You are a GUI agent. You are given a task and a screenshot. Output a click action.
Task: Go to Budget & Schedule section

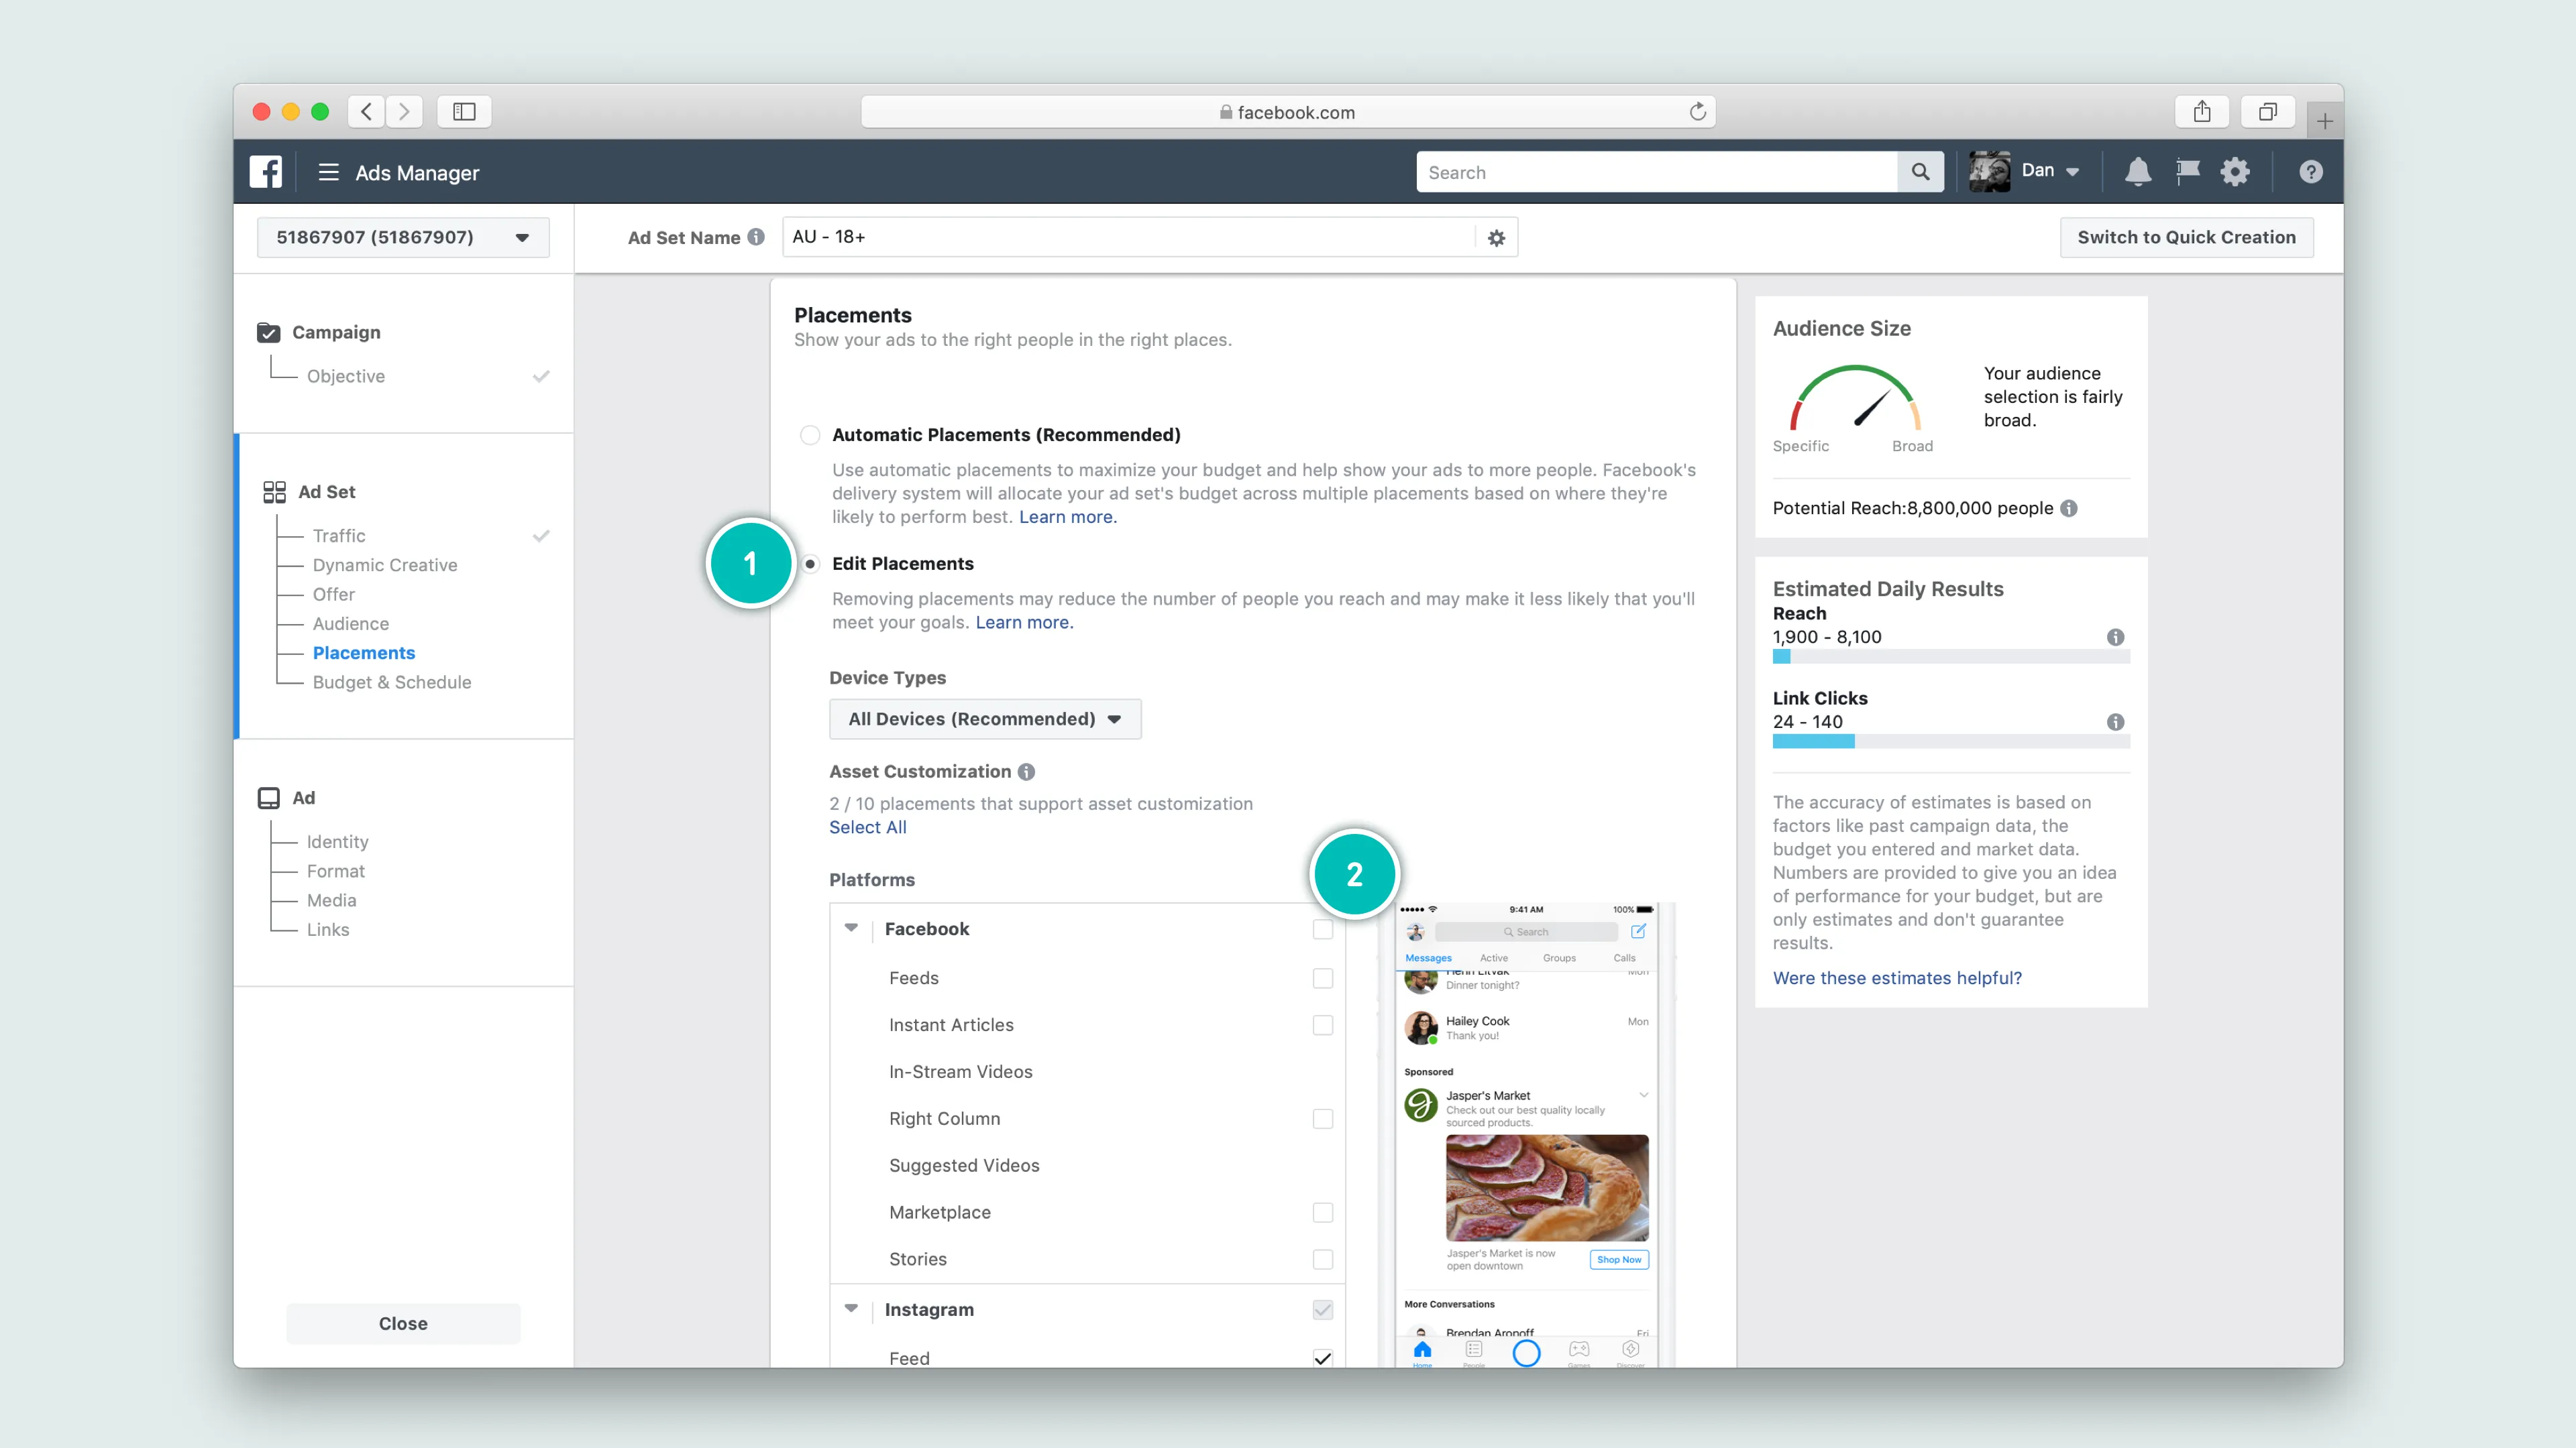pos(391,682)
